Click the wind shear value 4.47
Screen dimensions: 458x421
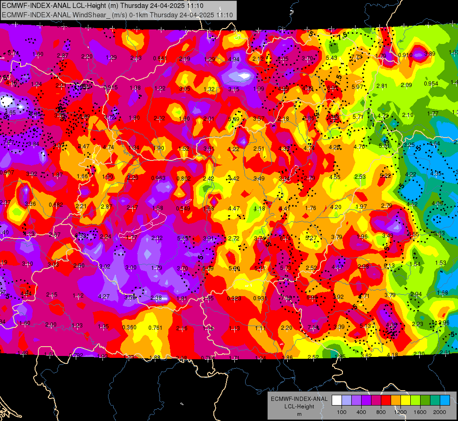233,208
